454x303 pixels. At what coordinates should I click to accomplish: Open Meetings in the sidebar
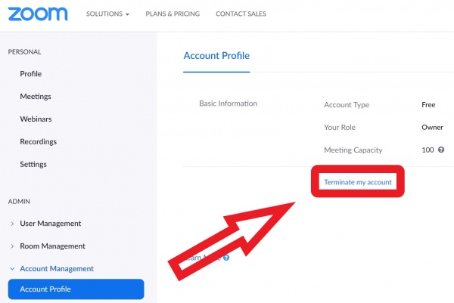(36, 97)
